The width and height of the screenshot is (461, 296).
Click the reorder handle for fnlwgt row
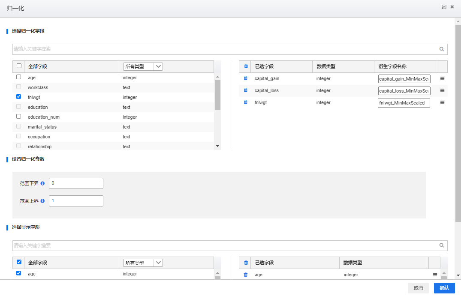[x=442, y=102]
